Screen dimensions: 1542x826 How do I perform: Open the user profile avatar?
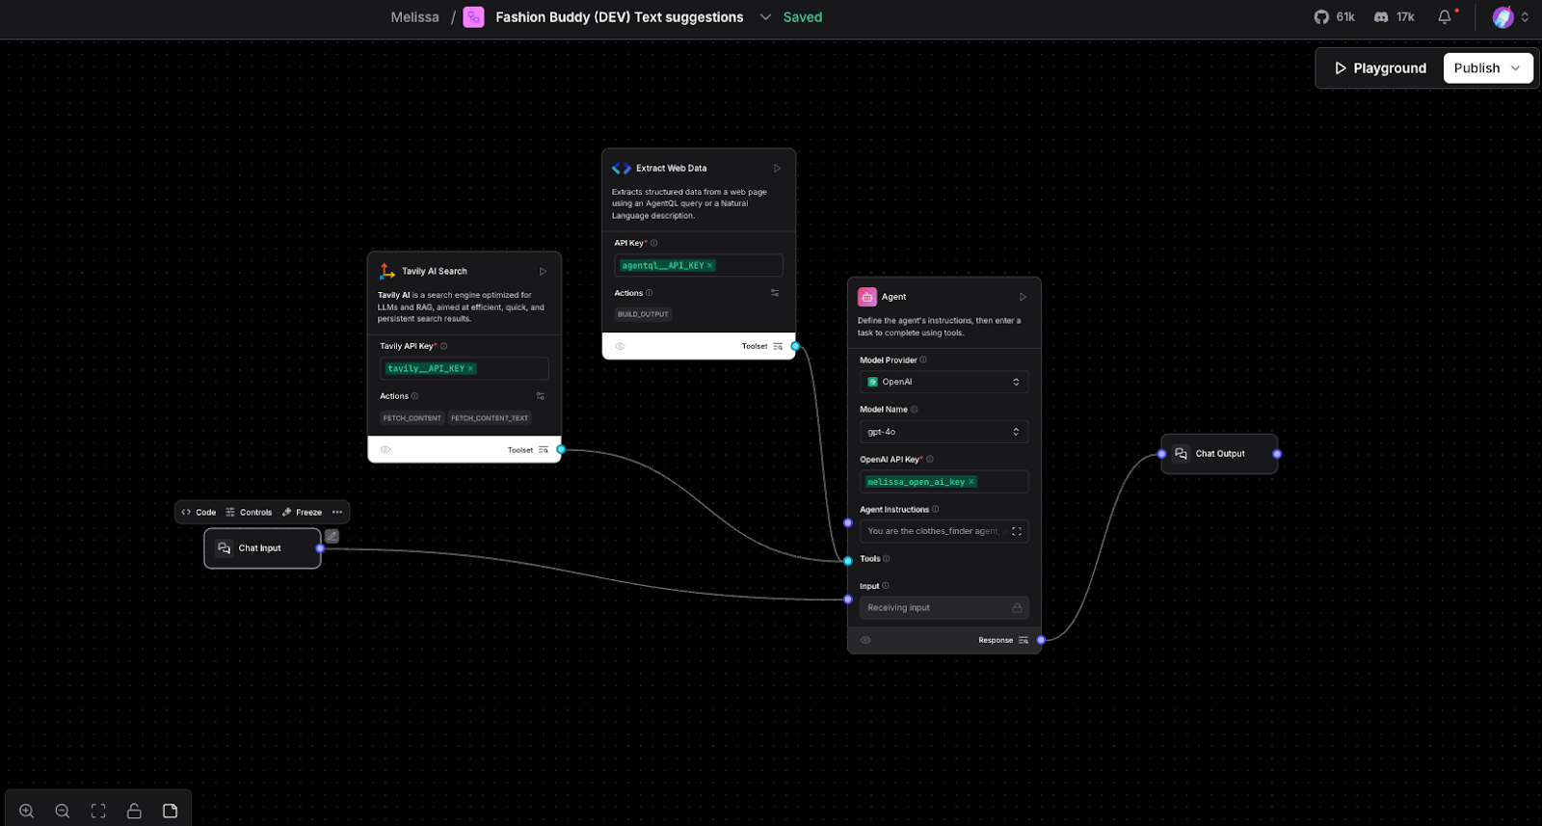(1502, 16)
